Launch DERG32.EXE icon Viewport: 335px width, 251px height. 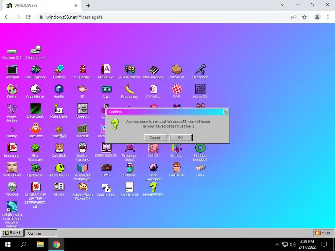[x=106, y=148]
